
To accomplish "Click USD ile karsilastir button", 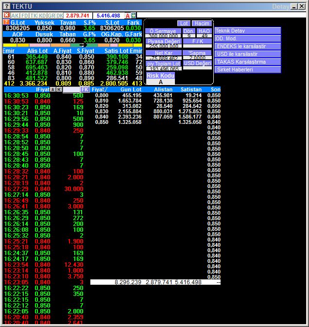I will tap(248, 54).
